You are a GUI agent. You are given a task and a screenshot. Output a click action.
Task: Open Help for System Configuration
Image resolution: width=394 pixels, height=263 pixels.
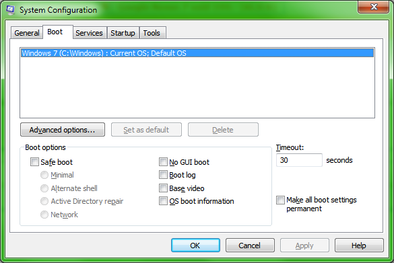pyautogui.click(x=359, y=246)
